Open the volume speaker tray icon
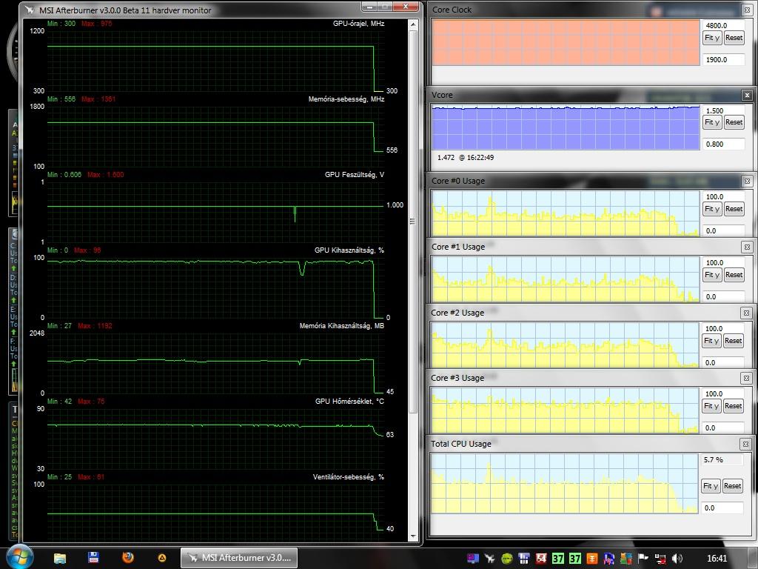Screen dimensions: 758x569 (x=677, y=559)
